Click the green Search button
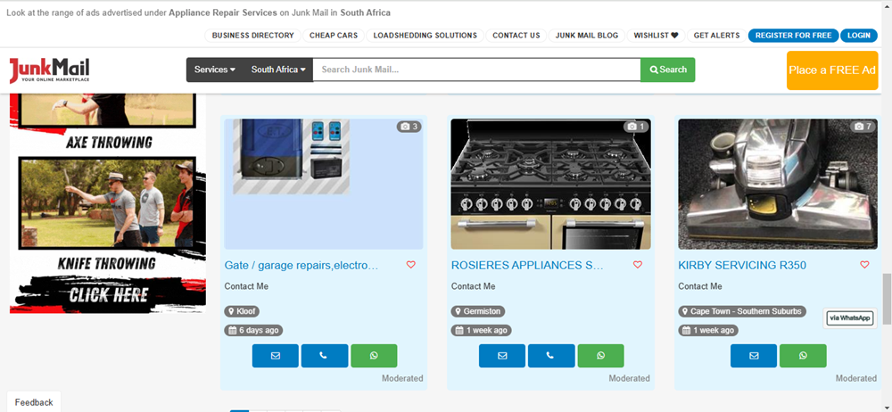The height and width of the screenshot is (412, 892). [668, 70]
